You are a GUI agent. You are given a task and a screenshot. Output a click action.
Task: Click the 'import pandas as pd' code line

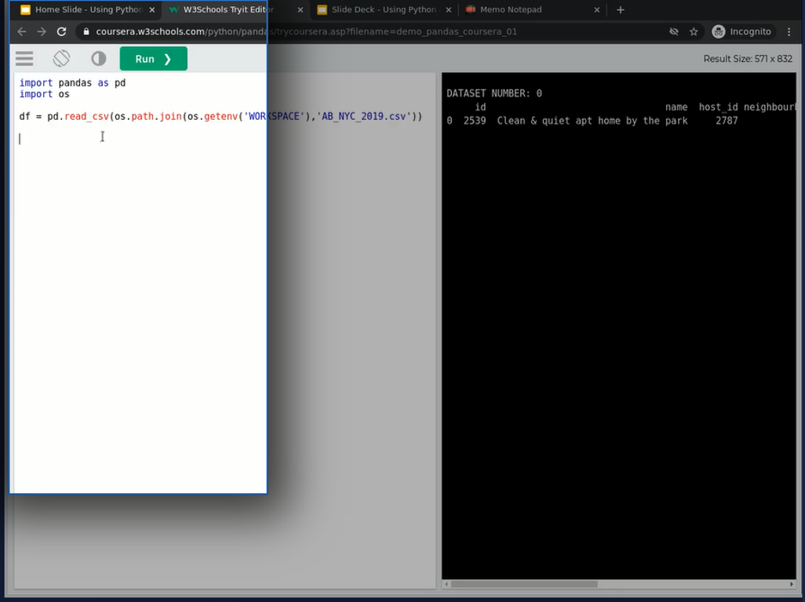[72, 82]
